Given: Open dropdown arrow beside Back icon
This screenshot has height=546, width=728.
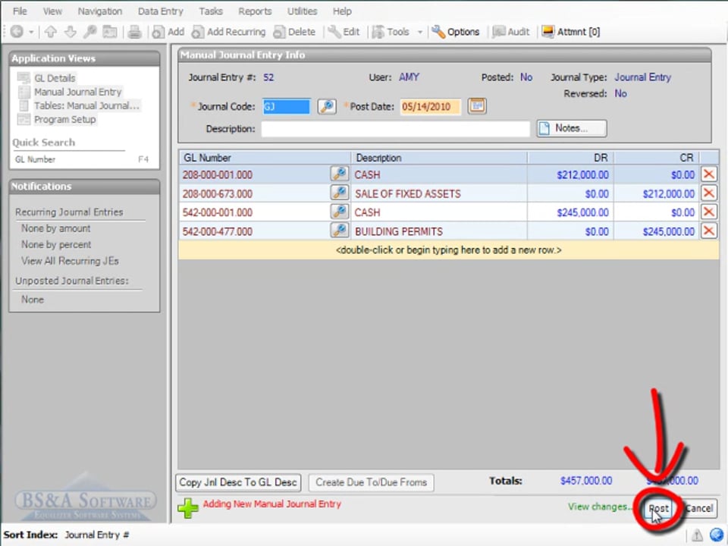Looking at the screenshot, I should [31, 32].
